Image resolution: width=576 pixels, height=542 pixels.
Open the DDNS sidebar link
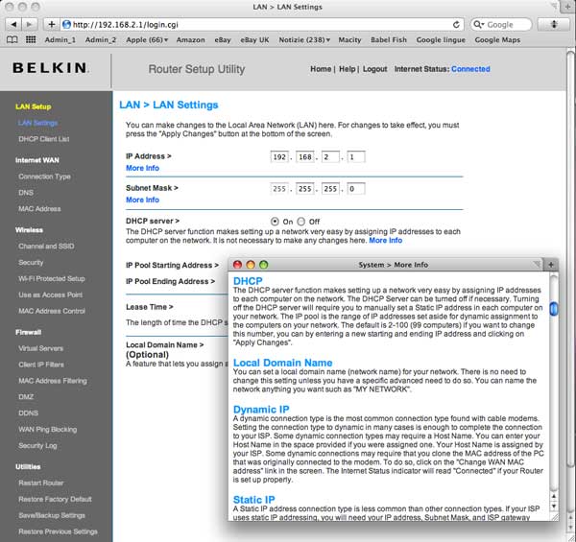tap(28, 412)
